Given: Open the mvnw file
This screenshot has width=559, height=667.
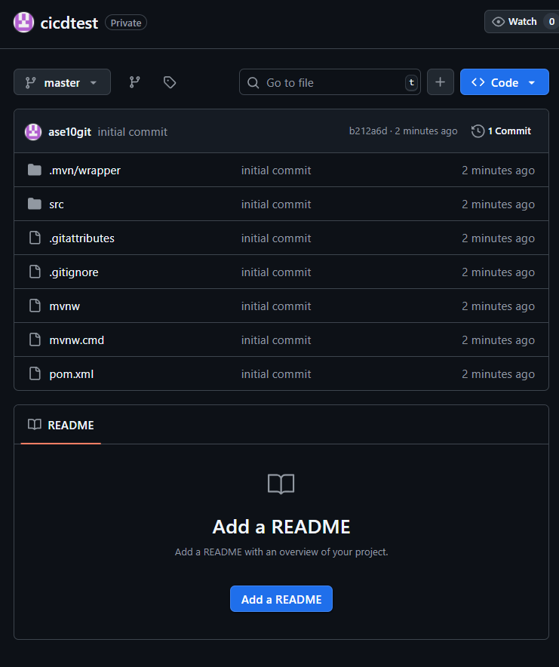Looking at the screenshot, I should (64, 306).
